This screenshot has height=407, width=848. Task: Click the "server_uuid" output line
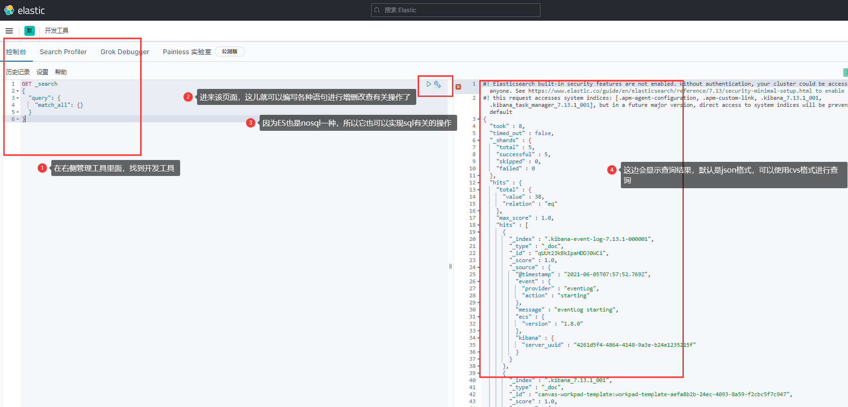pos(609,345)
